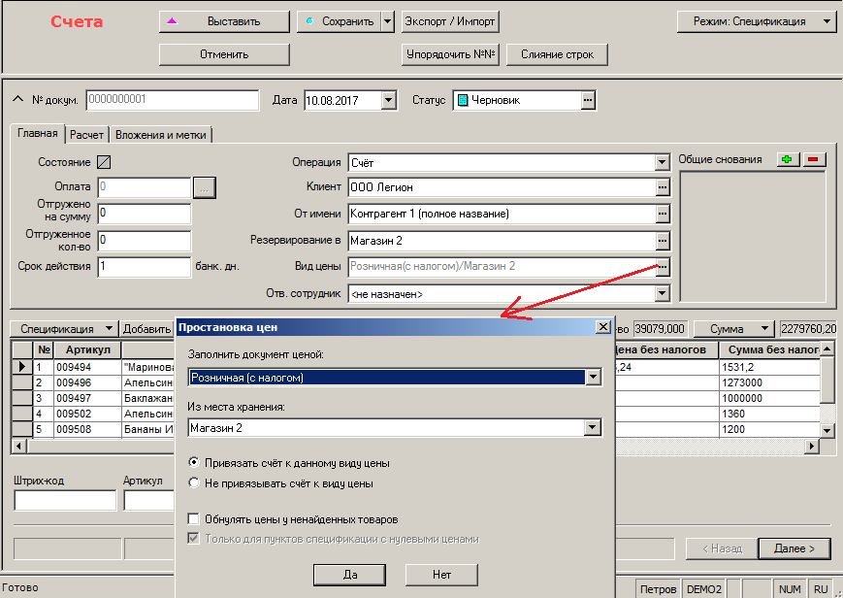Switch to the Главная tab
Viewport: 843px width, 598px height.
click(x=38, y=134)
